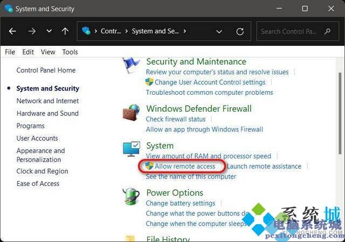Viewport: 345px width, 242px height.
Task: Open the Network and Internet category
Action: [x=47, y=101]
